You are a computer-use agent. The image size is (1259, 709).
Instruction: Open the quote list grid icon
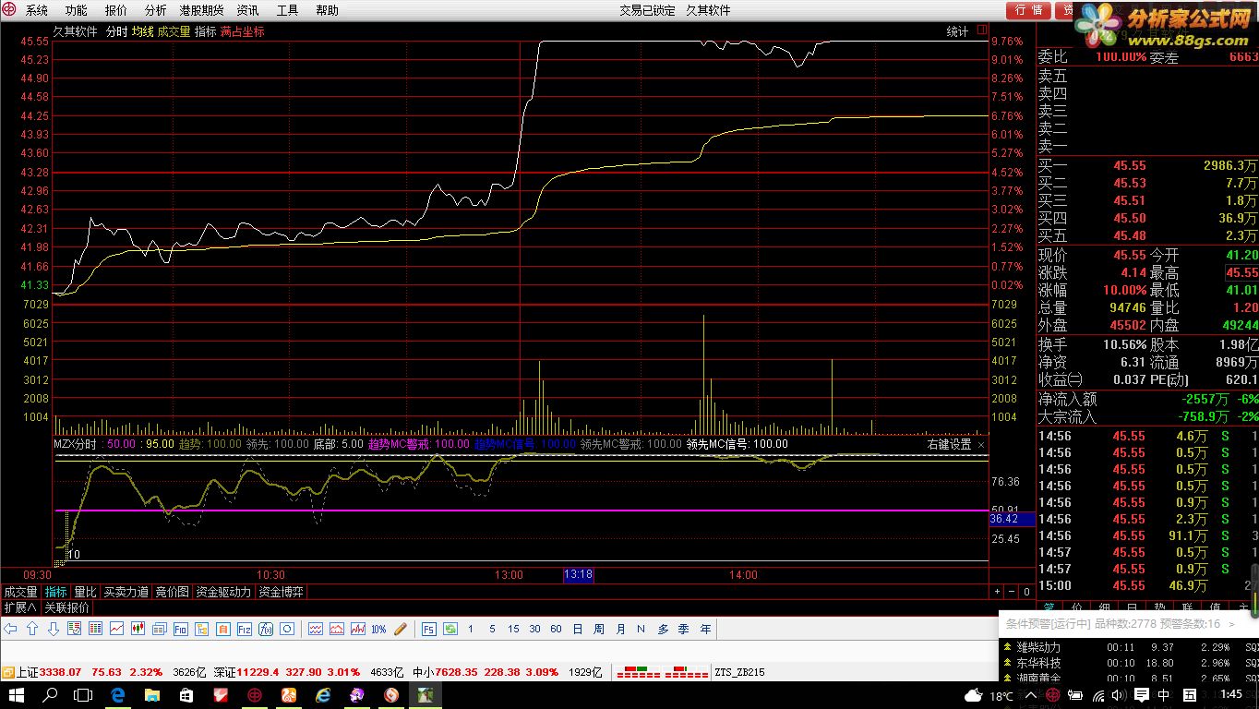click(x=95, y=629)
